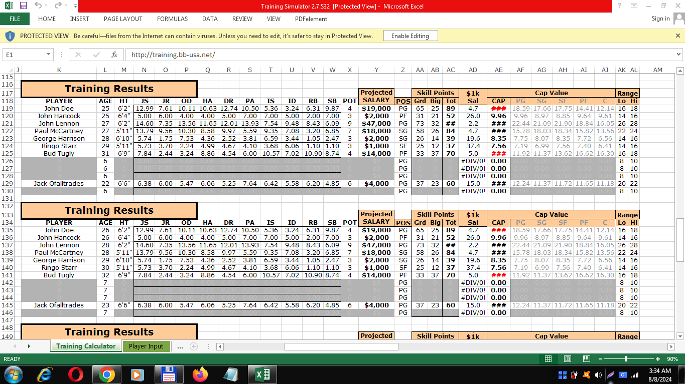Close the Protected View message bar
Screen dimensions: 685x384
pos(678,36)
